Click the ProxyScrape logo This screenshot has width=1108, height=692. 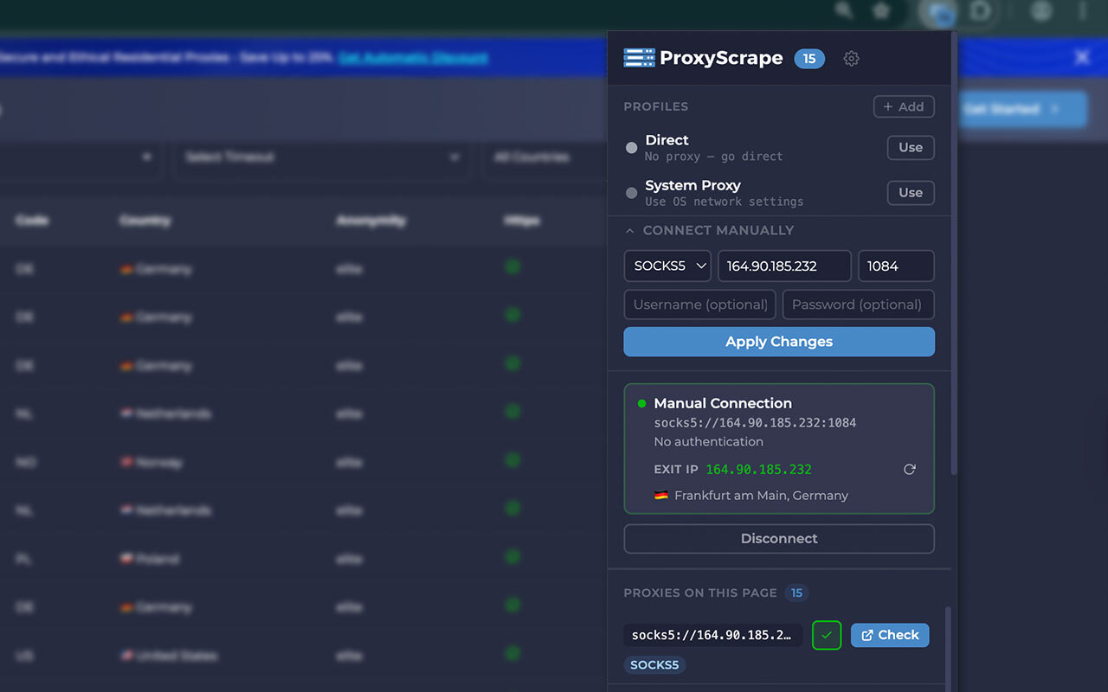(703, 58)
